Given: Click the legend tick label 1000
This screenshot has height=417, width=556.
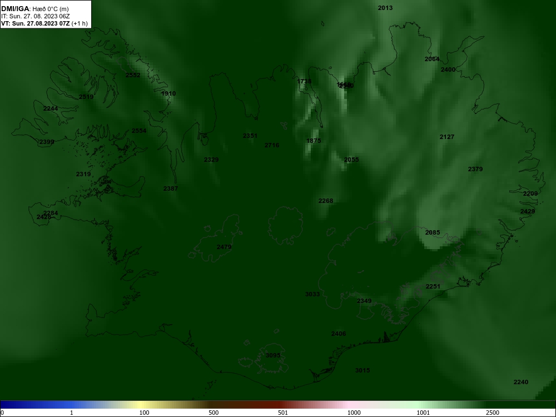Looking at the screenshot, I should click(354, 413).
